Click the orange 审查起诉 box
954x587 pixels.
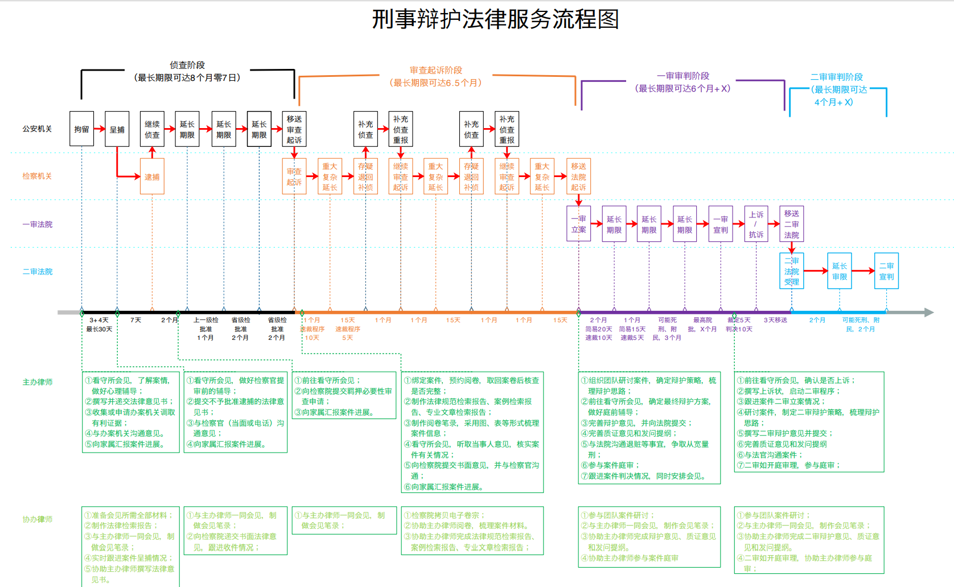294,176
